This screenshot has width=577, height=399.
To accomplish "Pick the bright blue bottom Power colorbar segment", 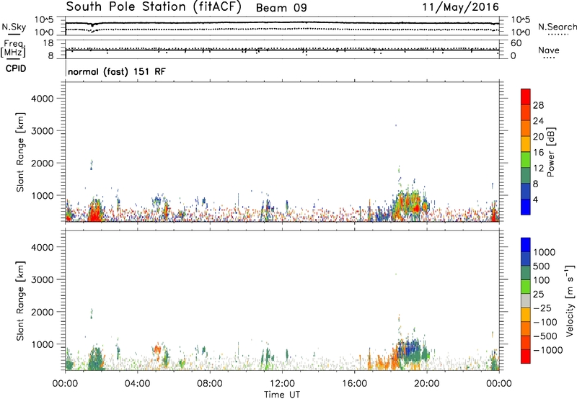I will (x=526, y=207).
